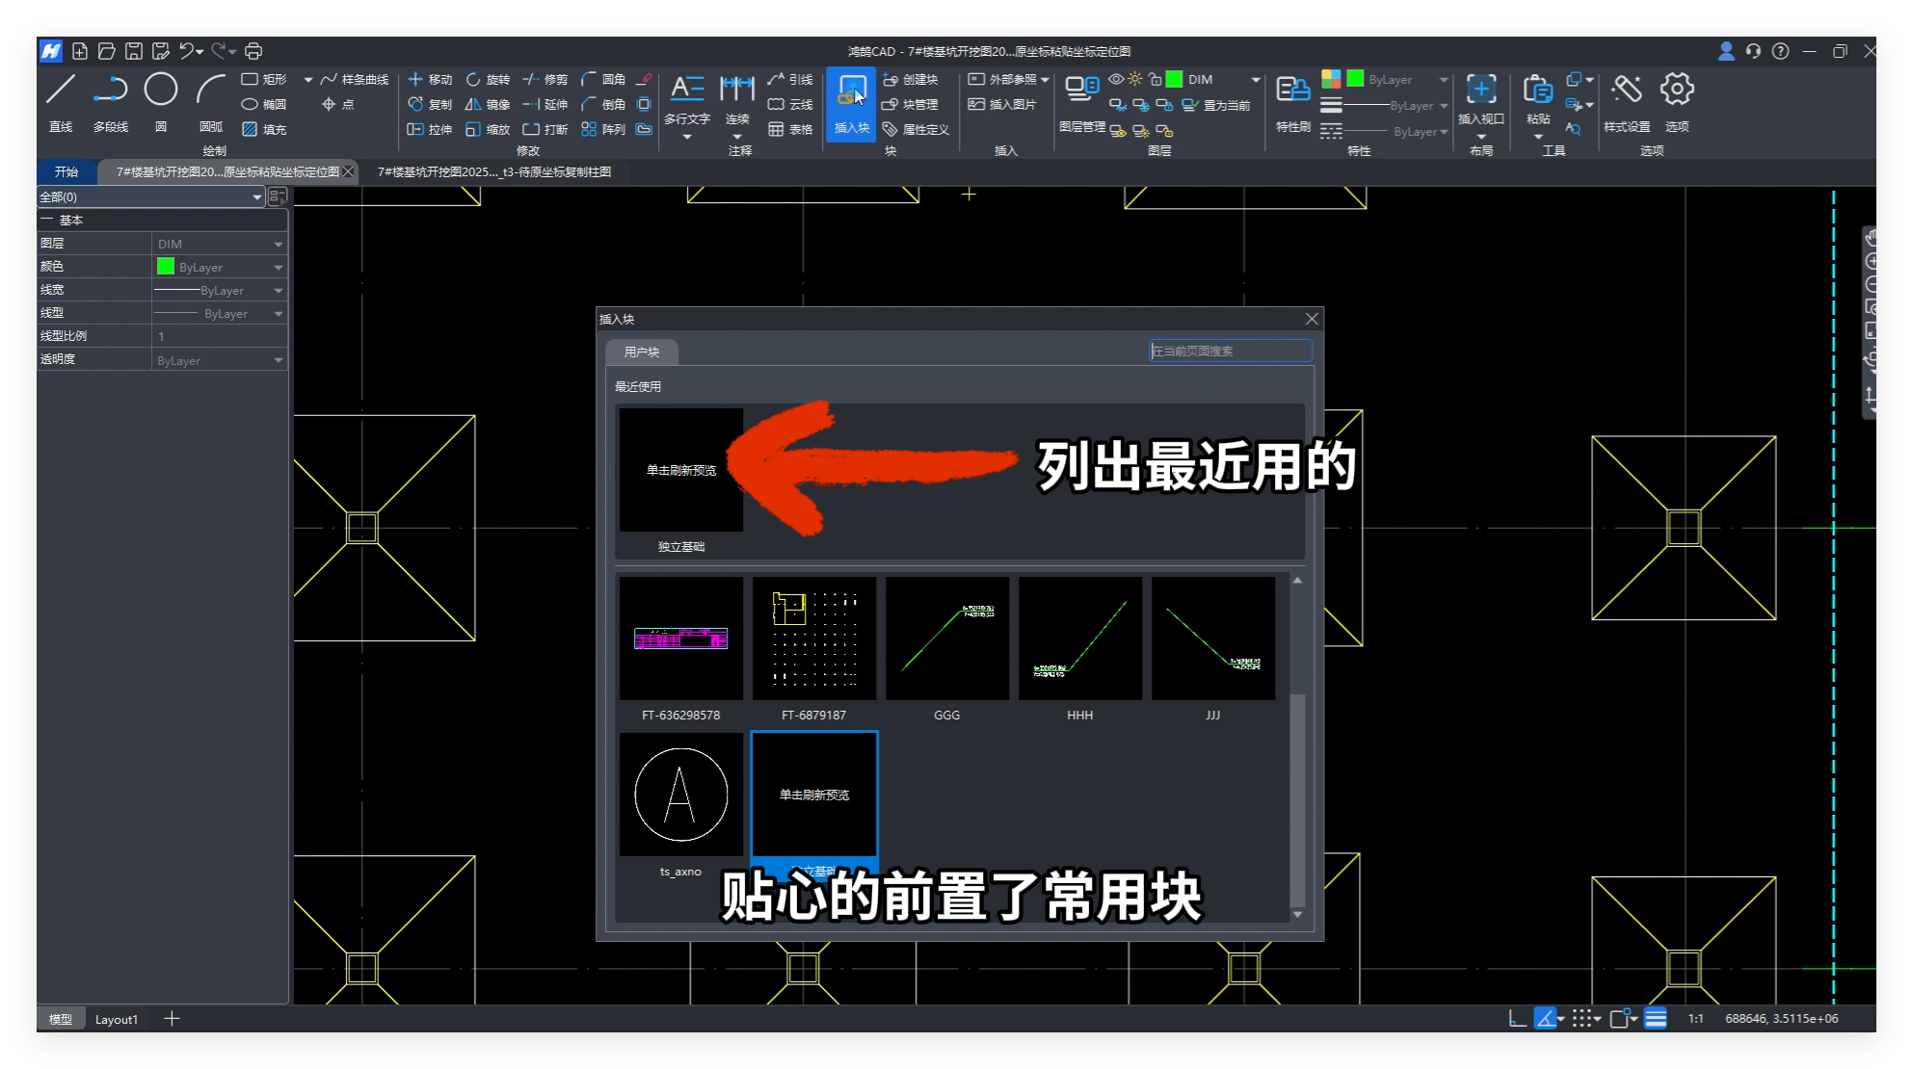Click the green 颜色 ByLayer color swatch
Screen dimensions: 1913x1069
tap(166, 267)
